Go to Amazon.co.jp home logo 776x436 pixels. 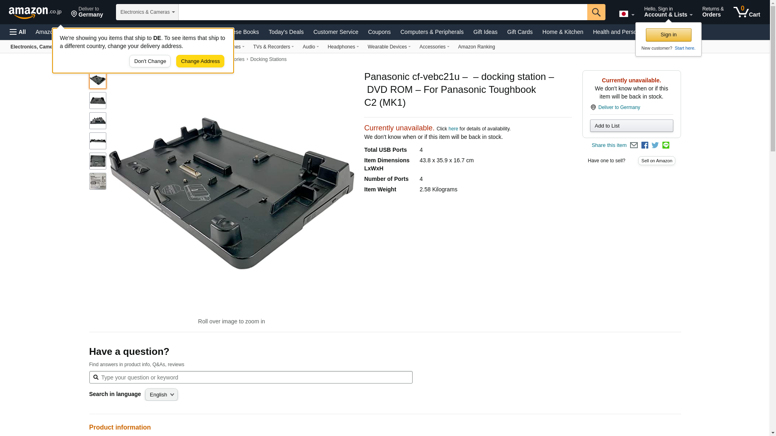pyautogui.click(x=35, y=13)
